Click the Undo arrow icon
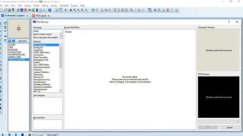The image size is (243, 136). pyautogui.click(x=93, y=10)
